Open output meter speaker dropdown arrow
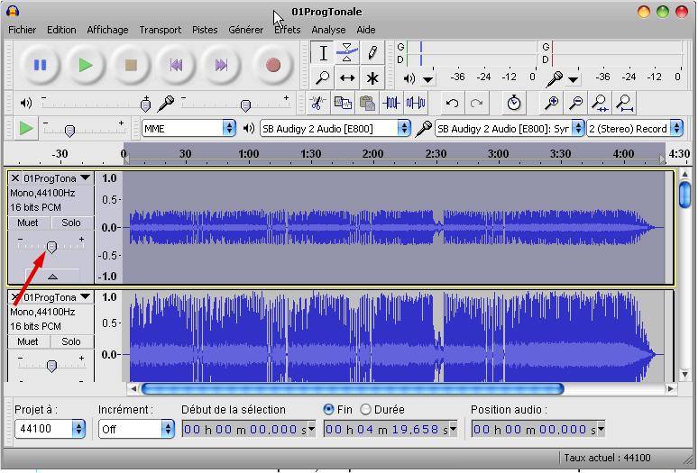Image resolution: width=698 pixels, height=473 pixels. [427, 79]
